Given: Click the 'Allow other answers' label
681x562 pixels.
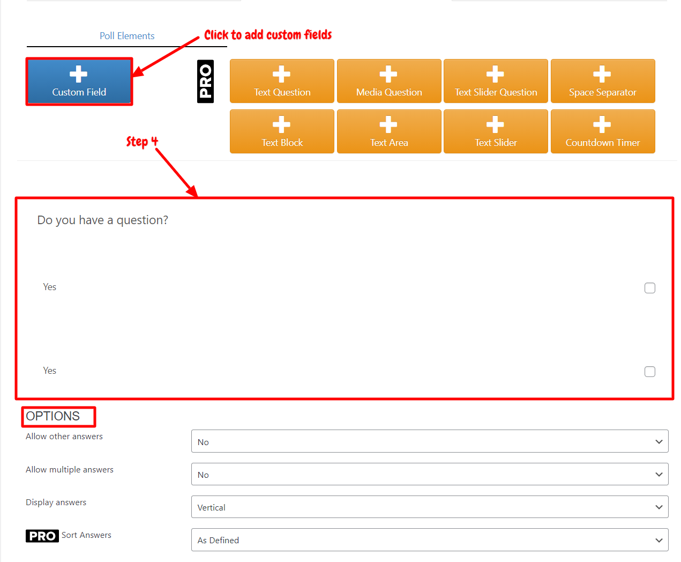Looking at the screenshot, I should coord(64,437).
